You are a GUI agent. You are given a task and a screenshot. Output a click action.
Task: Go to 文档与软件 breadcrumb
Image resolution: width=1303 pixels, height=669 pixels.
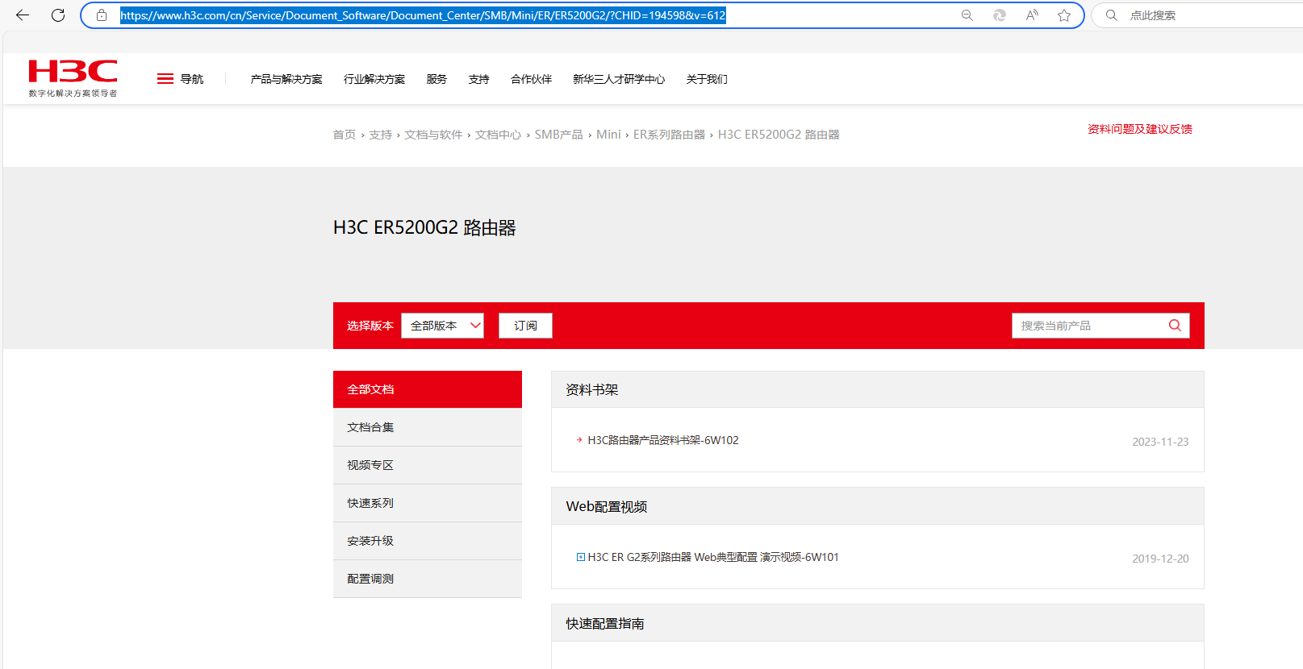pyautogui.click(x=433, y=135)
